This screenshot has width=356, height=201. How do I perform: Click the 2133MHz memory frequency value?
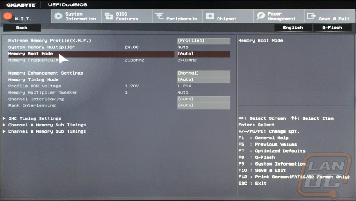coord(134,60)
